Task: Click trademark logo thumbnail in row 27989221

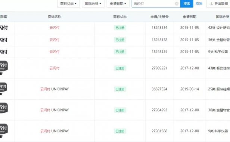Action: tap(4, 68)
